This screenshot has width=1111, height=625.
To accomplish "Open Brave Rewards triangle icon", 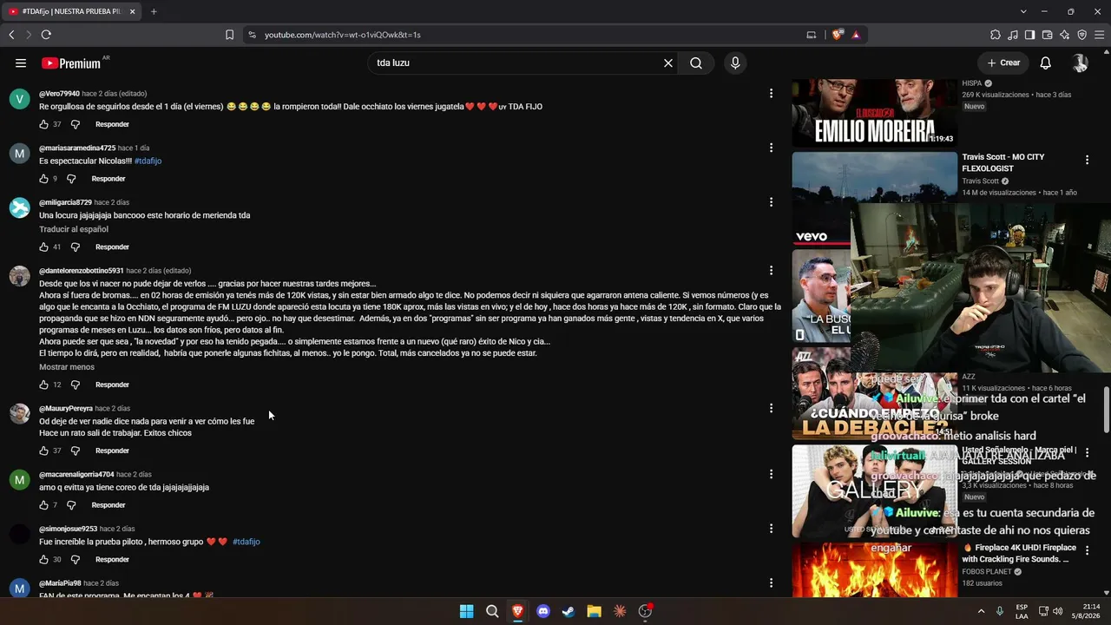I will click(x=856, y=35).
